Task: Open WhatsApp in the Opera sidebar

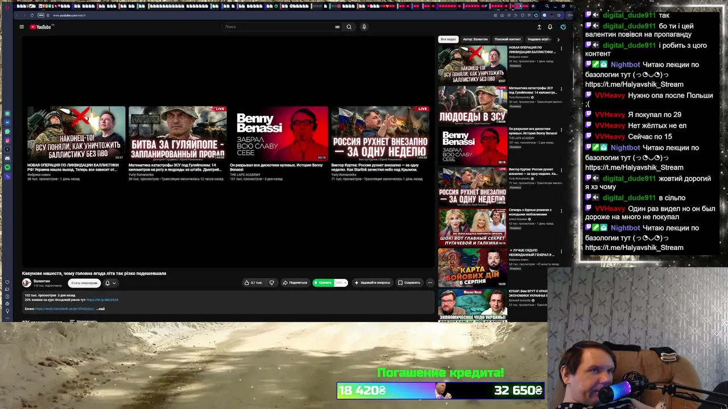Action: pos(7,131)
